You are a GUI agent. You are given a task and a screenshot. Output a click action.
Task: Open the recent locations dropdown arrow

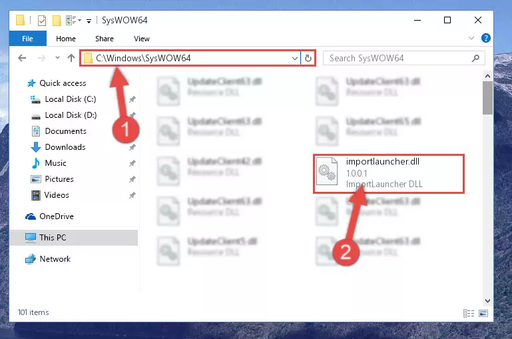(x=57, y=57)
